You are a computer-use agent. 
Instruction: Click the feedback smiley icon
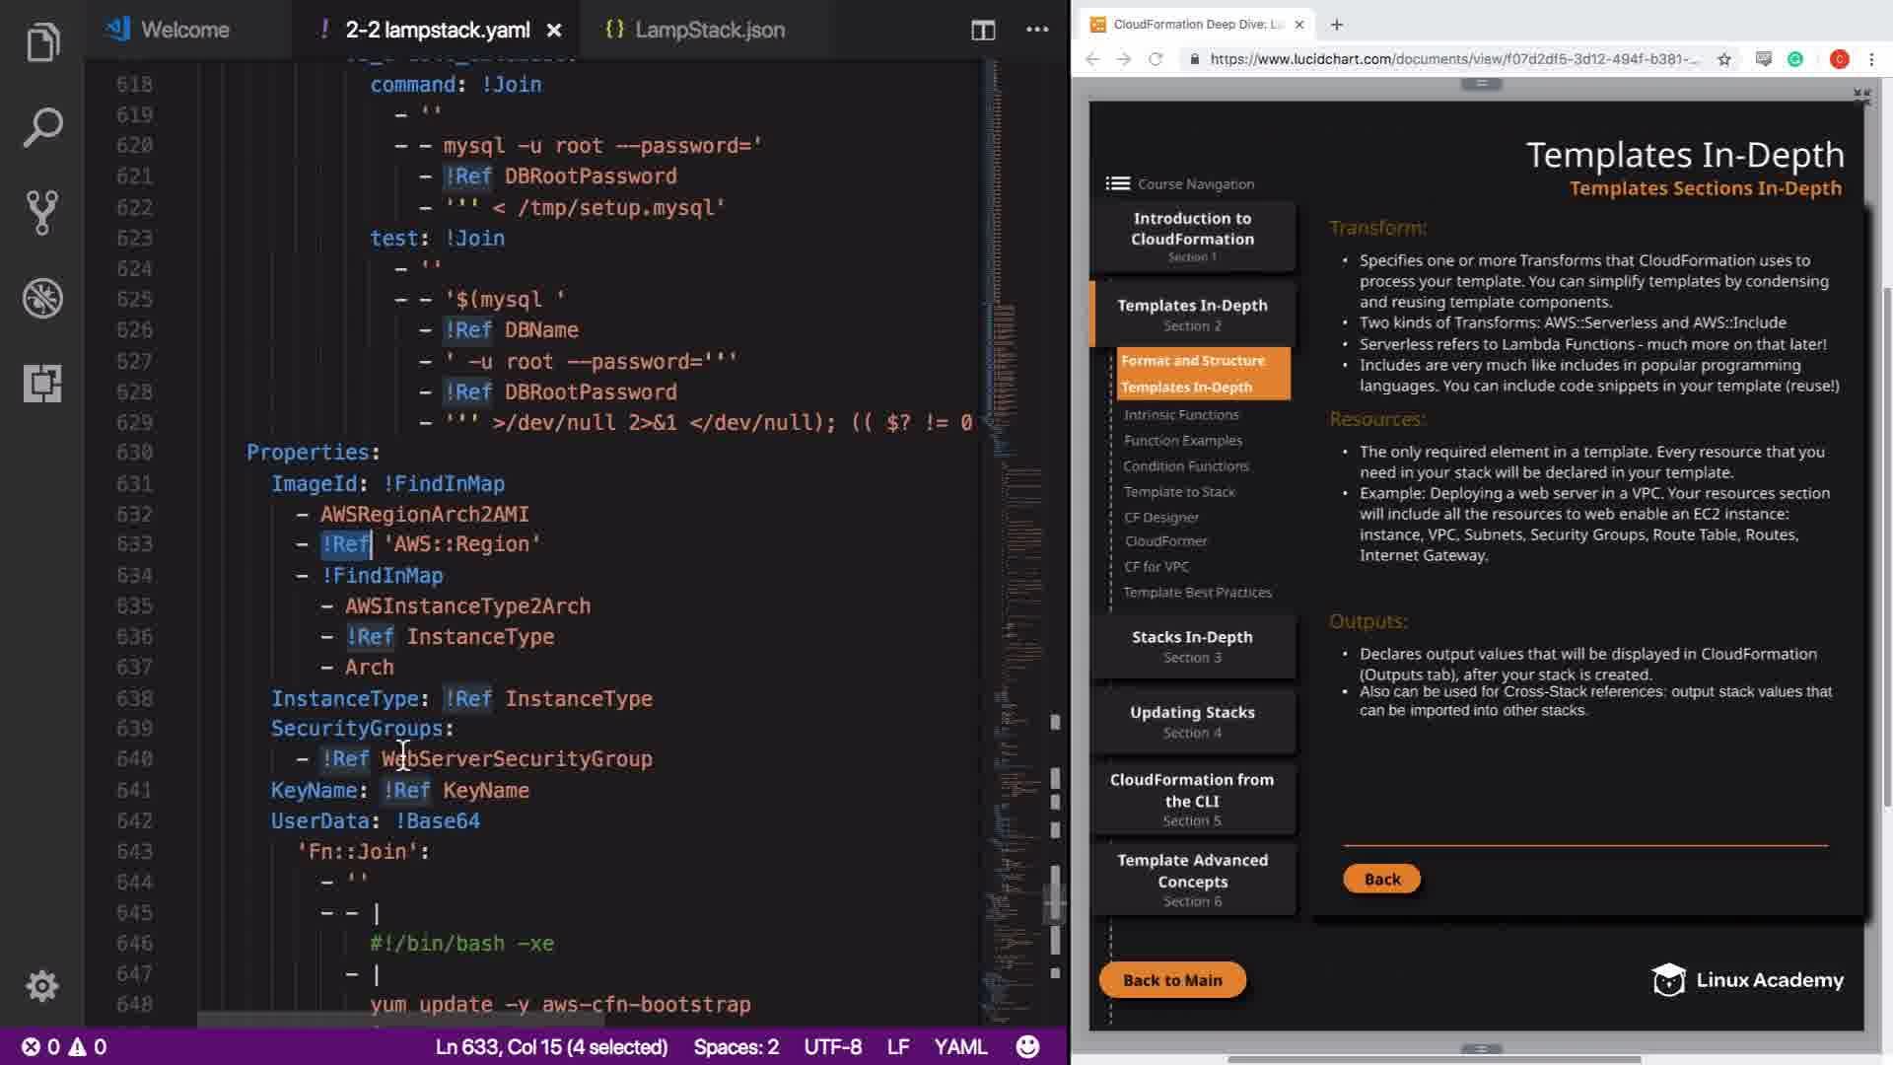(1027, 1046)
